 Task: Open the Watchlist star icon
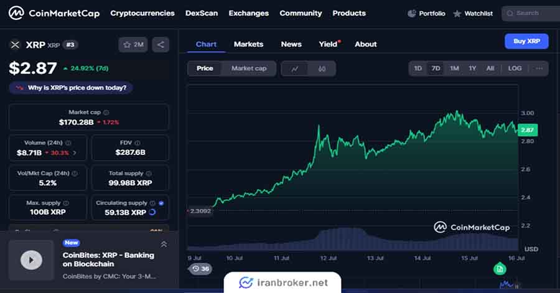coord(457,14)
